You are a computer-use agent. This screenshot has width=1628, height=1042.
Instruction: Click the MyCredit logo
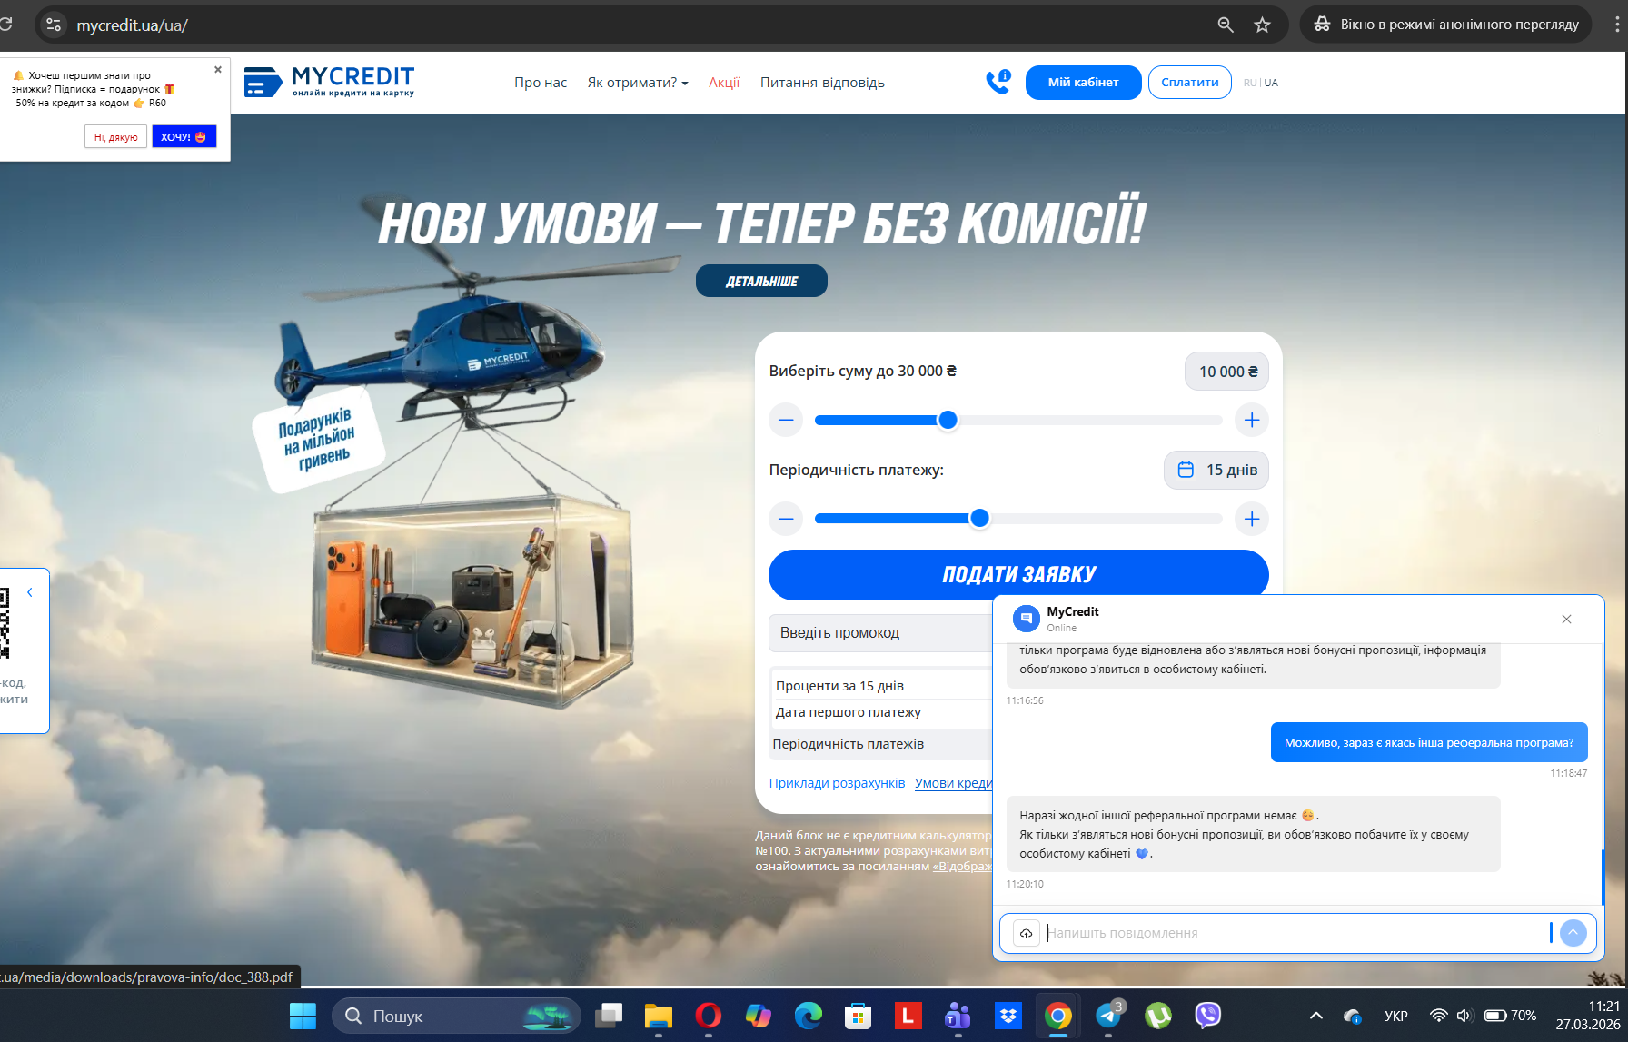329,82
